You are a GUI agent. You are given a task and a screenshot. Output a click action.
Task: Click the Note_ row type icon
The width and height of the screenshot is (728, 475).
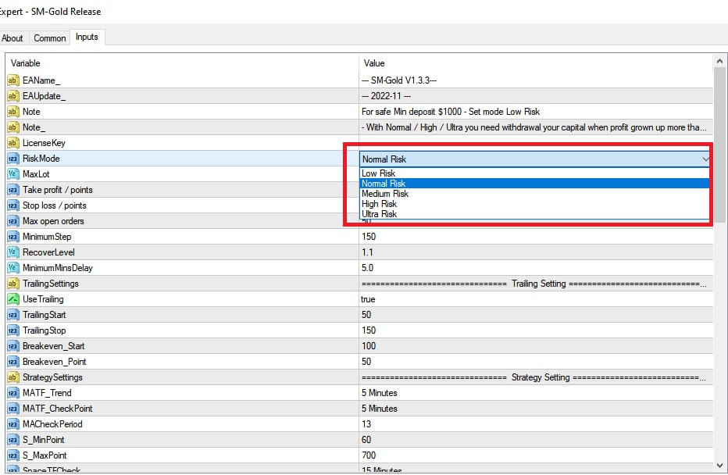[x=12, y=127]
